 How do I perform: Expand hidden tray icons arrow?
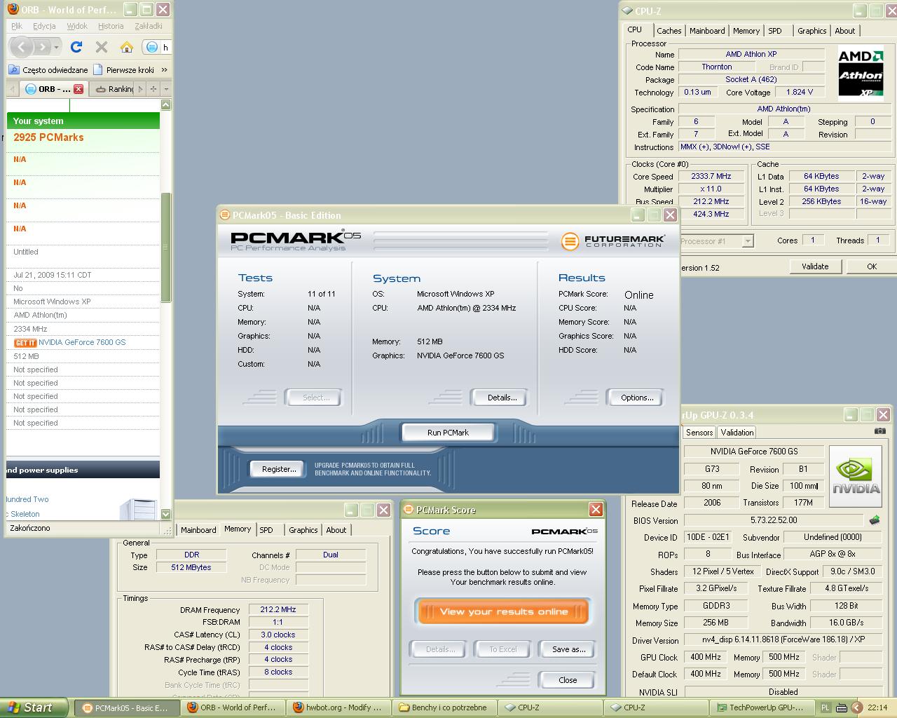pos(857,708)
